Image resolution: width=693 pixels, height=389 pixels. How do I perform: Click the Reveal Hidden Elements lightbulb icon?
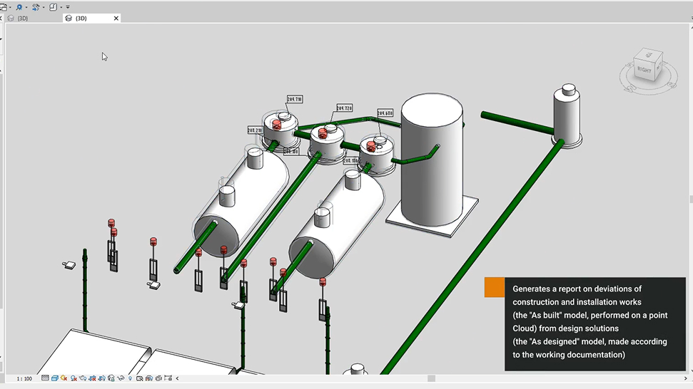[x=131, y=378]
